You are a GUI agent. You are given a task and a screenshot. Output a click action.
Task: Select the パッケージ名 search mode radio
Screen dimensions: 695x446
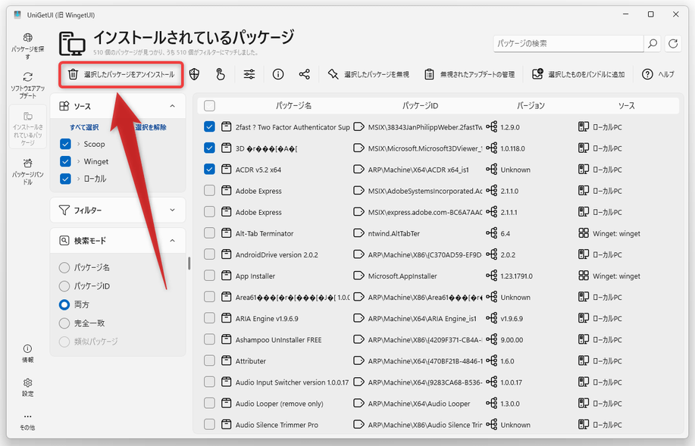pyautogui.click(x=64, y=267)
